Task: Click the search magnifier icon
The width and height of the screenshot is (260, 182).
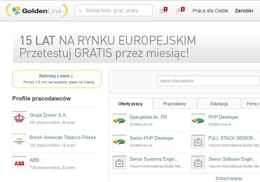Action: (80, 11)
